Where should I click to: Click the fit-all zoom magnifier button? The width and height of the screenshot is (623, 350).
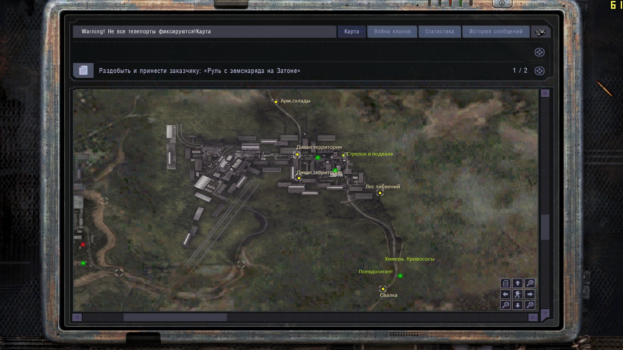(530, 305)
